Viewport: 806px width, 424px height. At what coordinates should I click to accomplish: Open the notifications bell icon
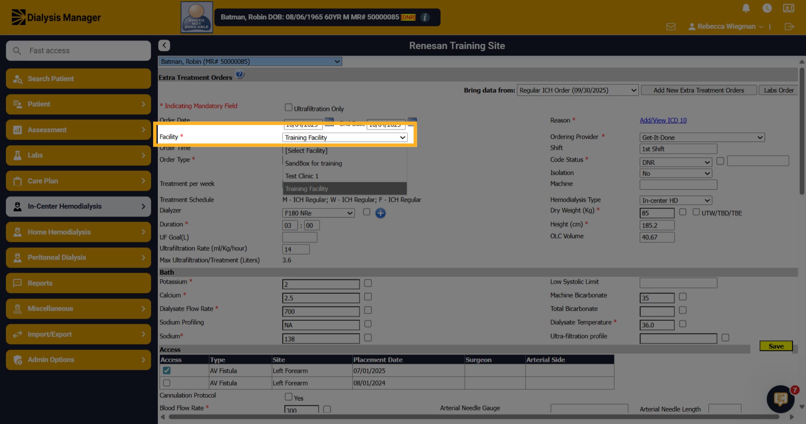pyautogui.click(x=746, y=8)
